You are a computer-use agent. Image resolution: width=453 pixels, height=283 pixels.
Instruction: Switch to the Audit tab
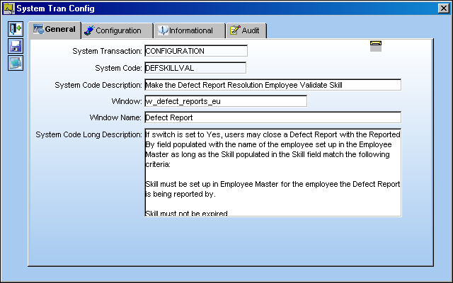[246, 30]
